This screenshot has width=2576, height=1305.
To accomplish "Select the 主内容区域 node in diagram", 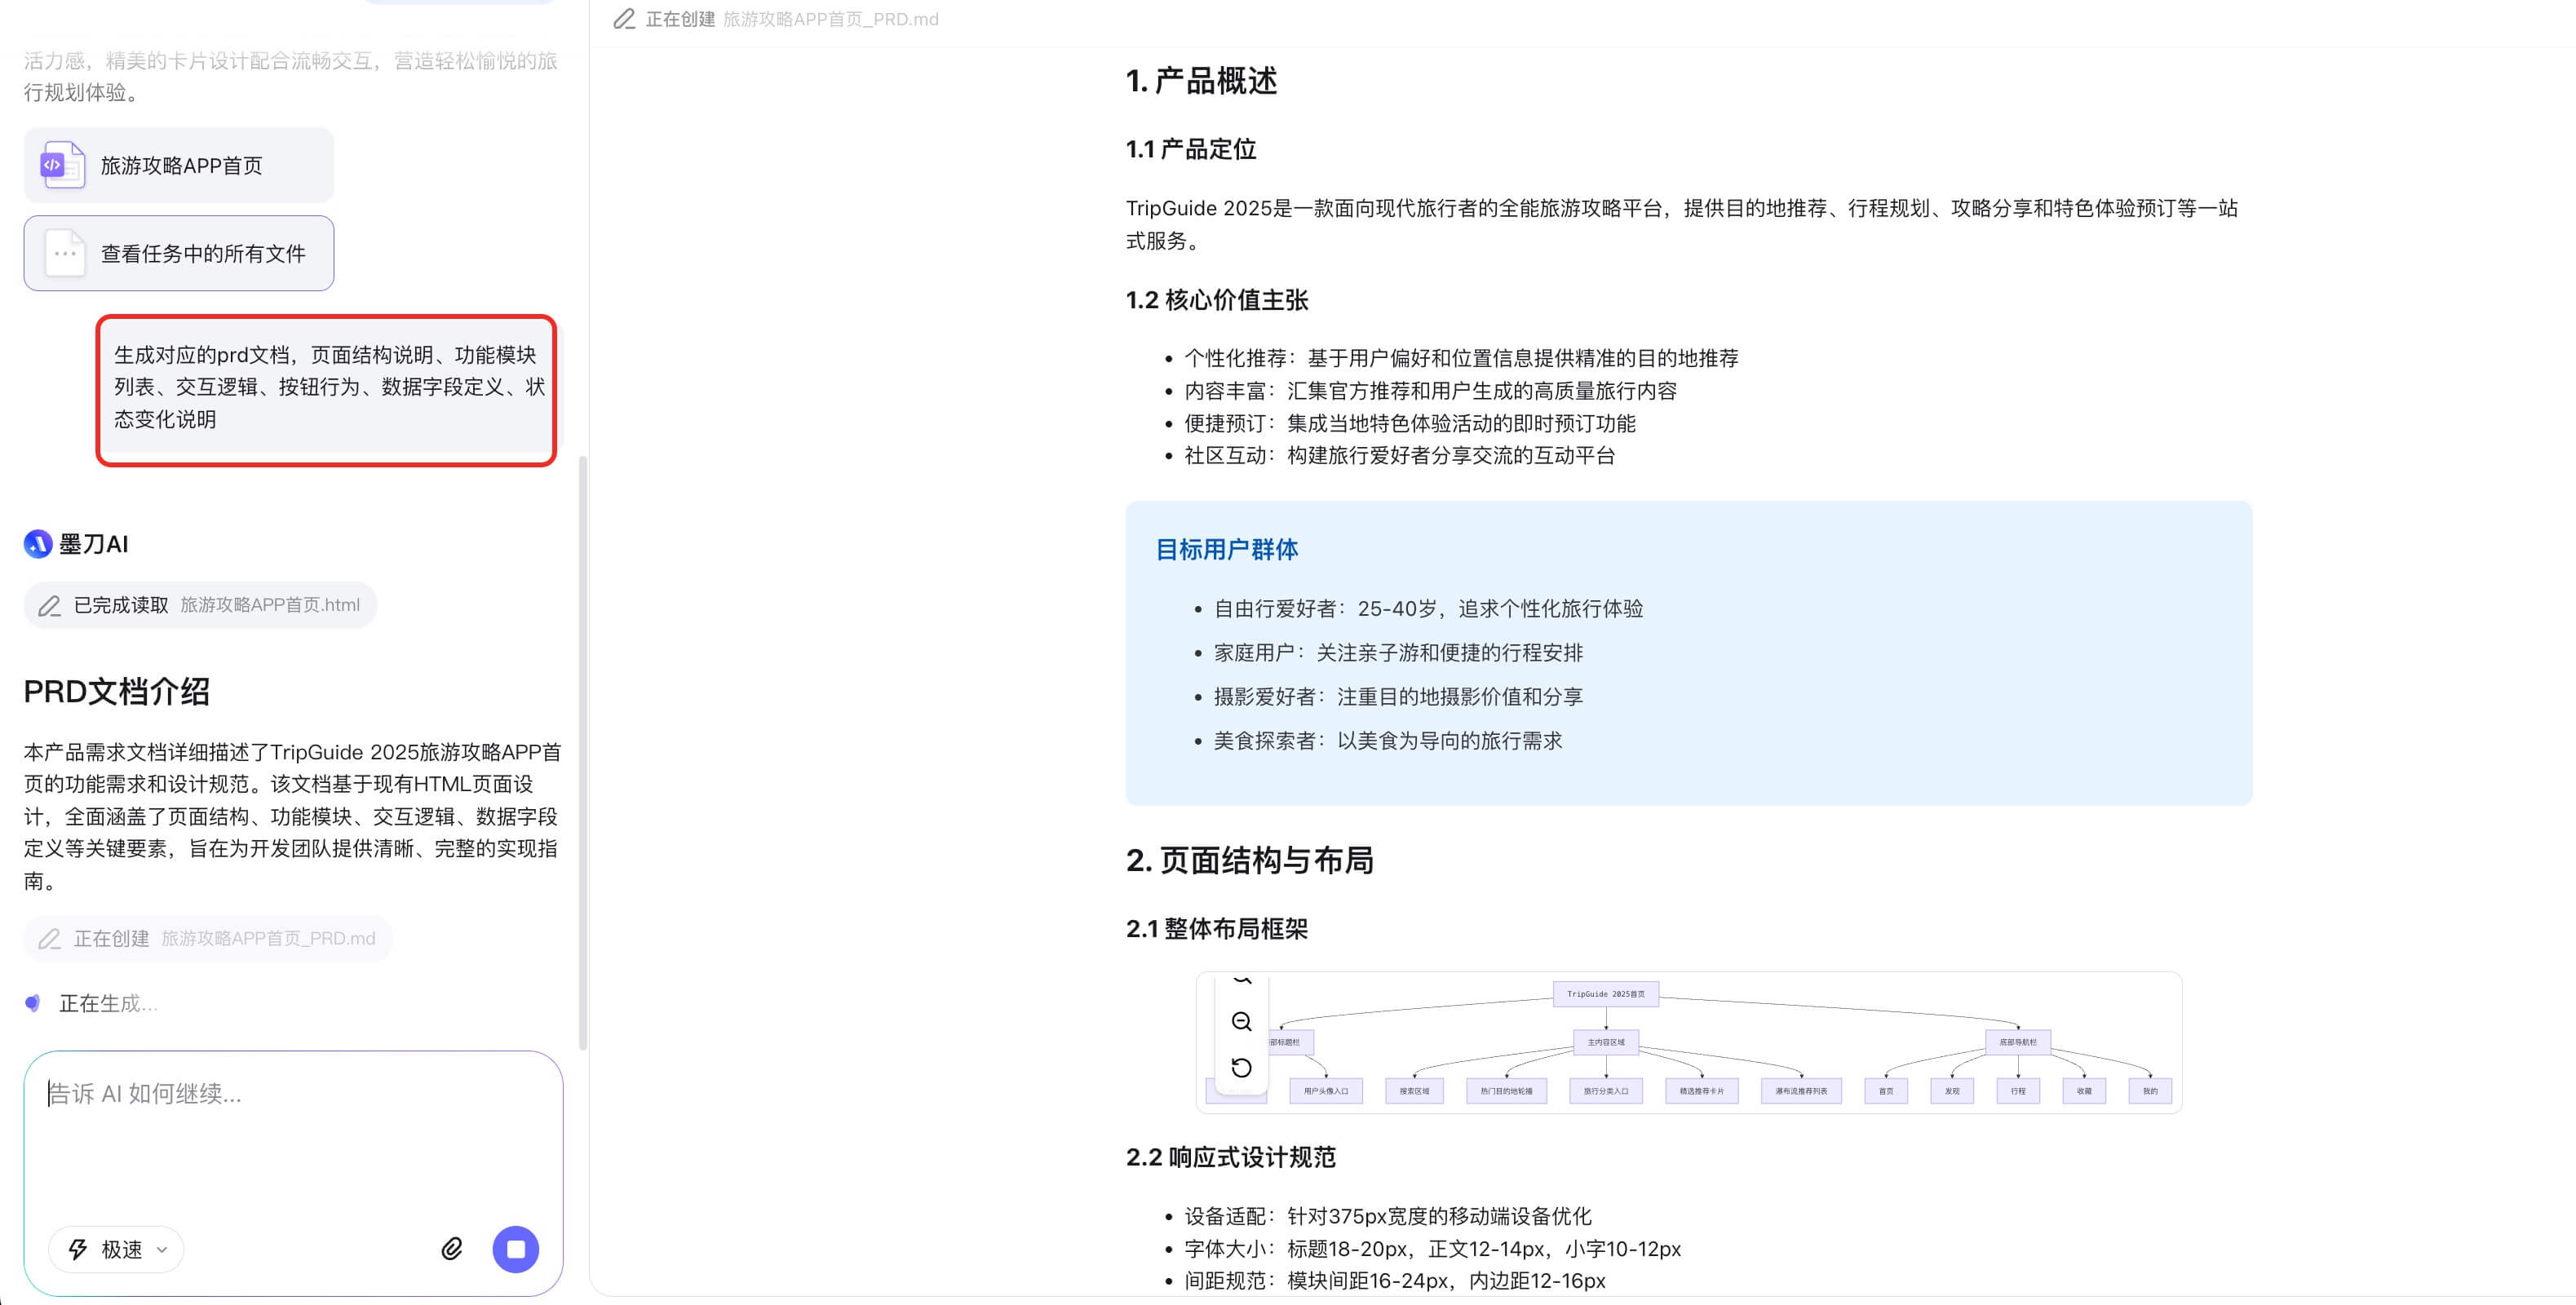I will click(1606, 1042).
